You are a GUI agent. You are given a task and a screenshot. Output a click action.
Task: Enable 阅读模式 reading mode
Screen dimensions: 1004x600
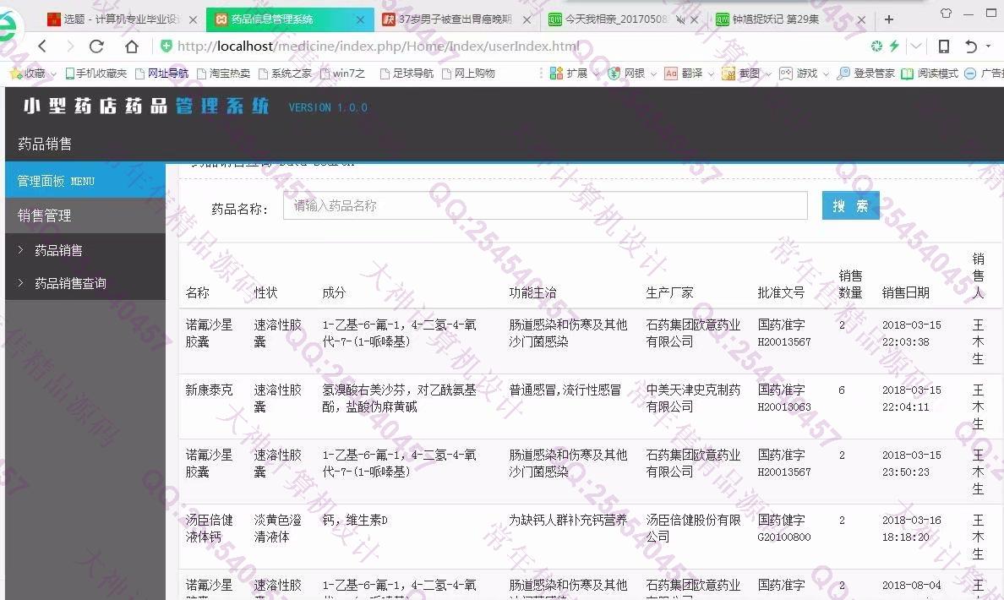click(x=929, y=74)
